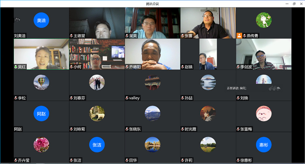Click the orange host icon beside 燕传勇

pyautogui.click(x=239, y=36)
